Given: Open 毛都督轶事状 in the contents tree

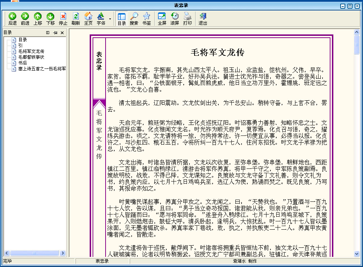Looking at the screenshot, I should pyautogui.click(x=31, y=57).
